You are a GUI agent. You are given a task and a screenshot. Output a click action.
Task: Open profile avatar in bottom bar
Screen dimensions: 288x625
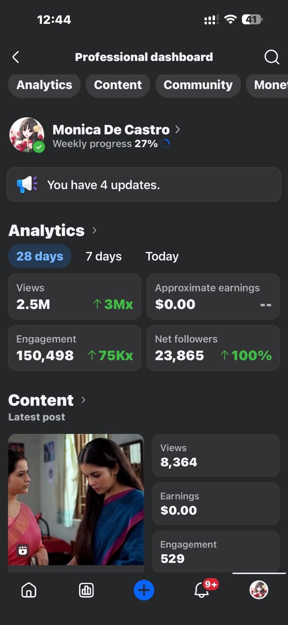click(x=259, y=590)
